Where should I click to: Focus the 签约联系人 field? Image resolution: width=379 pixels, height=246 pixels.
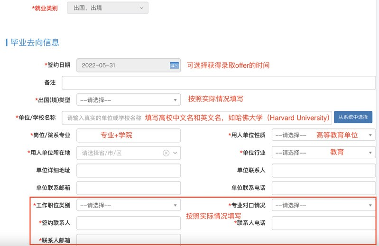click(x=129, y=223)
